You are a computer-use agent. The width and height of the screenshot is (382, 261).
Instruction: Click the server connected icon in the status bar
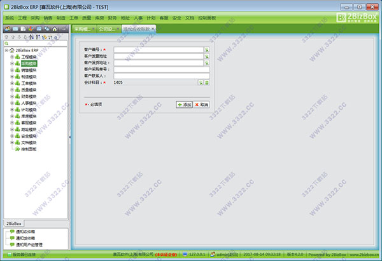pyautogui.click(x=10, y=255)
